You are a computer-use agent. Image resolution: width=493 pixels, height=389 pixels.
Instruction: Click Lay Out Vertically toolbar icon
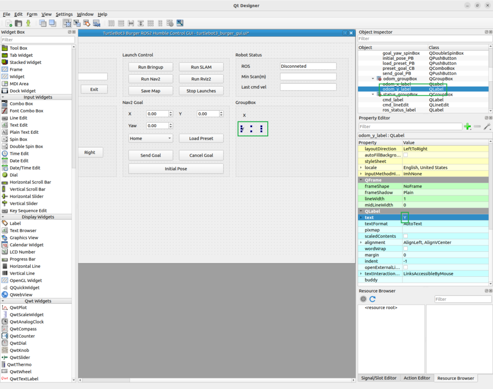pyautogui.click(x=121, y=23)
